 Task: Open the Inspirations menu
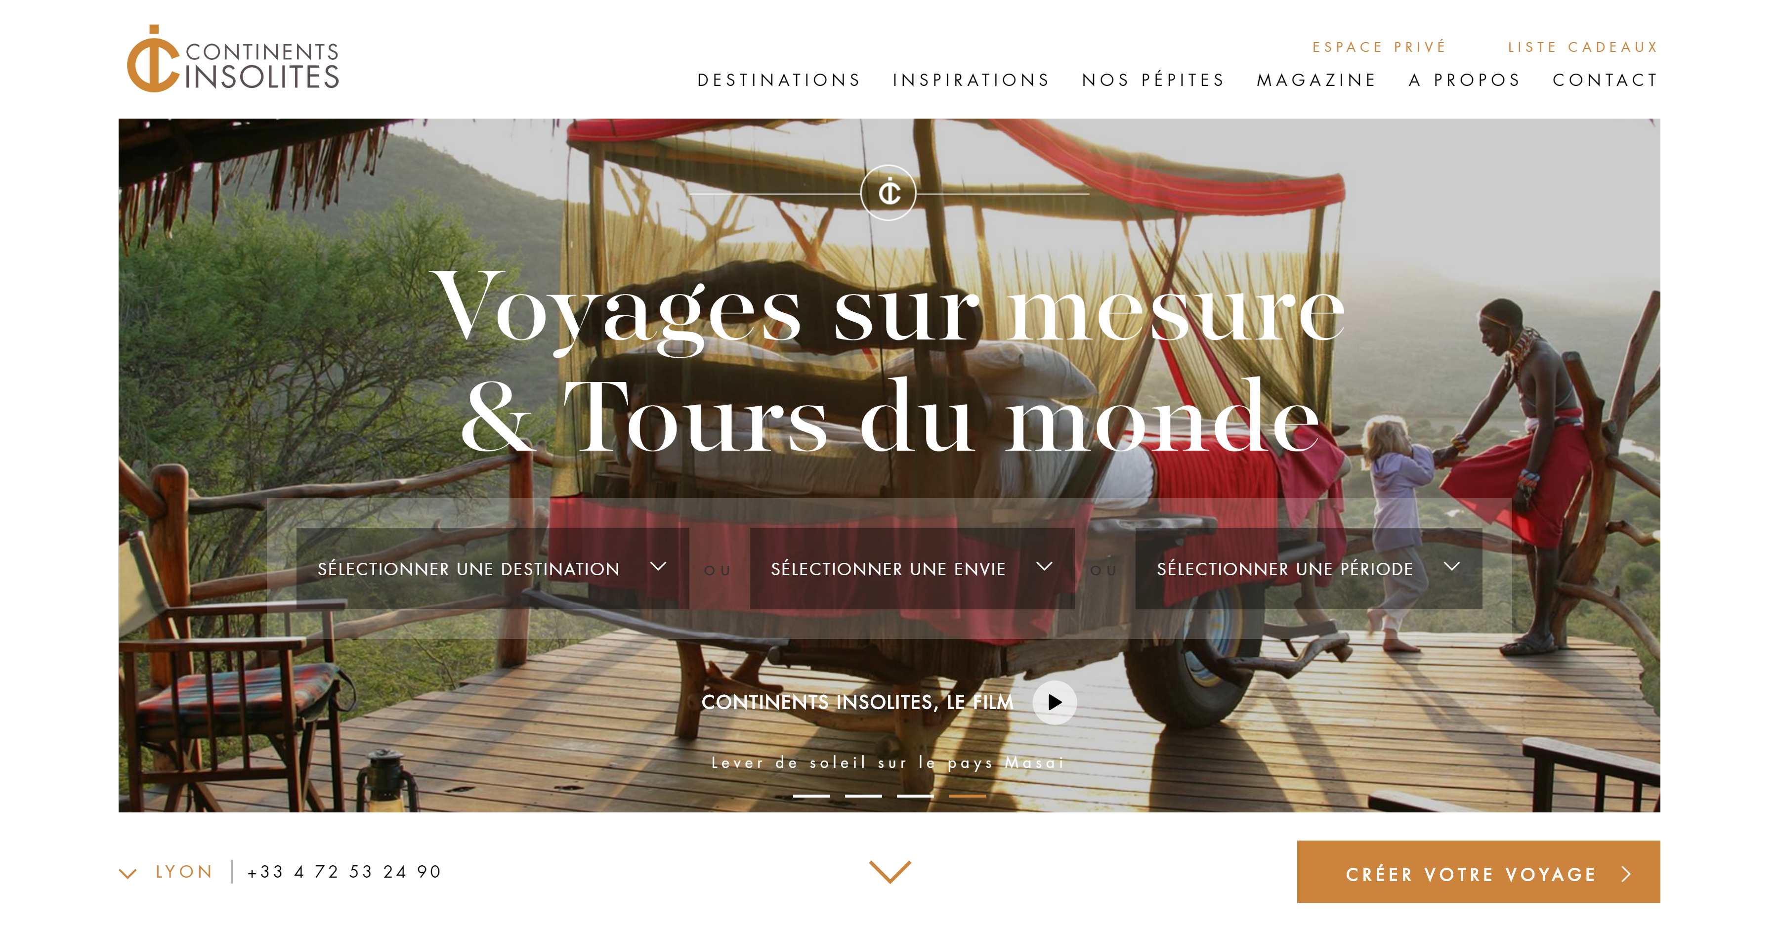[x=971, y=80]
